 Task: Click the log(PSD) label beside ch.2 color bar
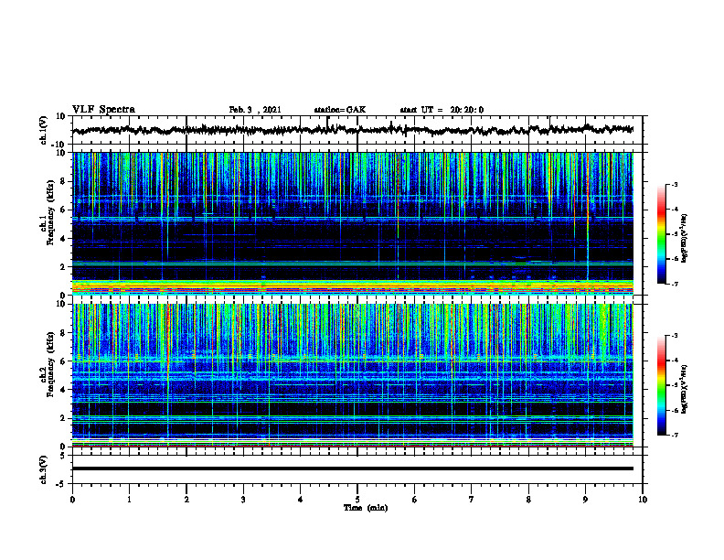pyautogui.click(x=685, y=390)
